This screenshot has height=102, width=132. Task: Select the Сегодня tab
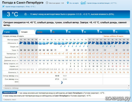point(27,32)
